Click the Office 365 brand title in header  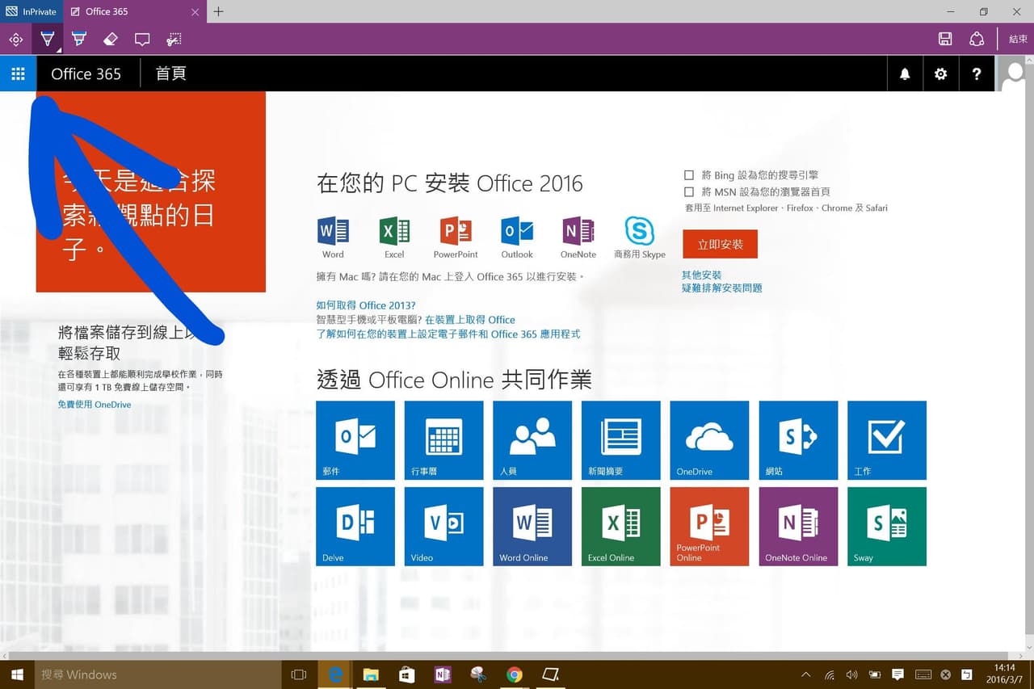[x=86, y=74]
